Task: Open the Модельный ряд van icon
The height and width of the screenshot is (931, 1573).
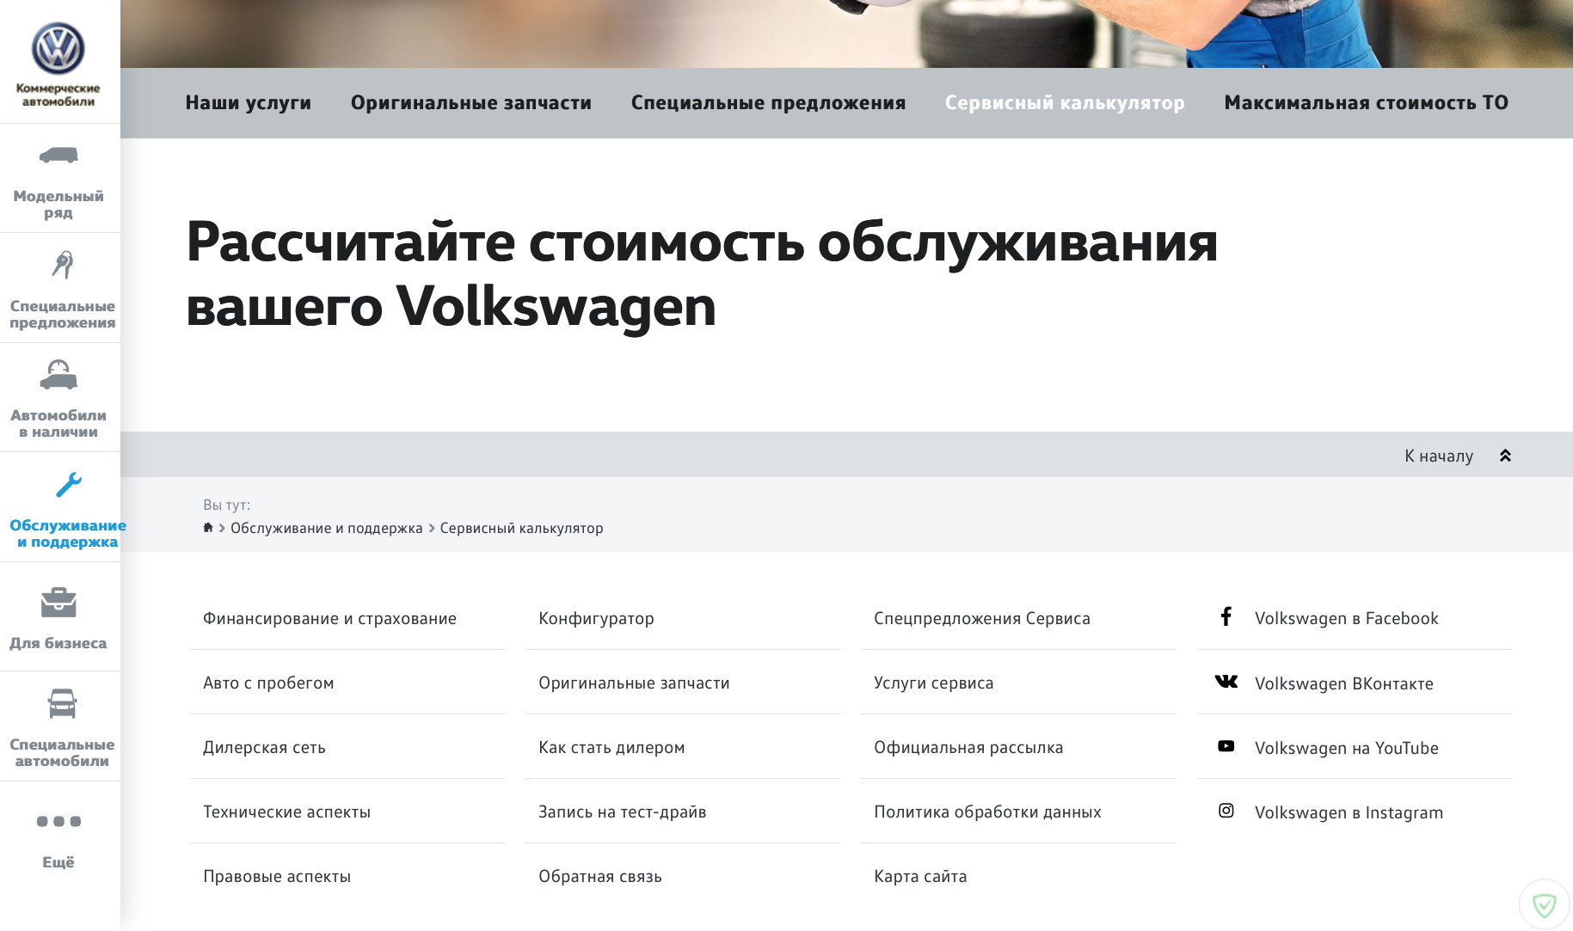Action: (58, 156)
